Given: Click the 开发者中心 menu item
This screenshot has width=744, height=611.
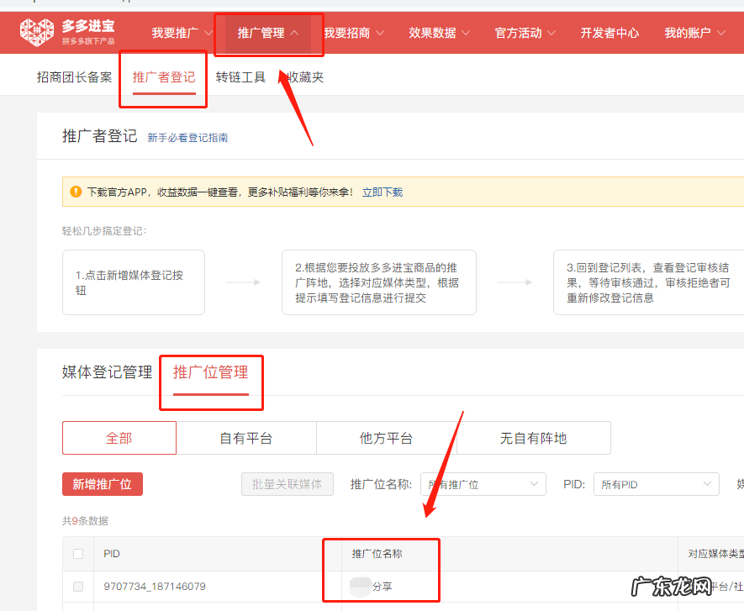Looking at the screenshot, I should click(x=609, y=32).
